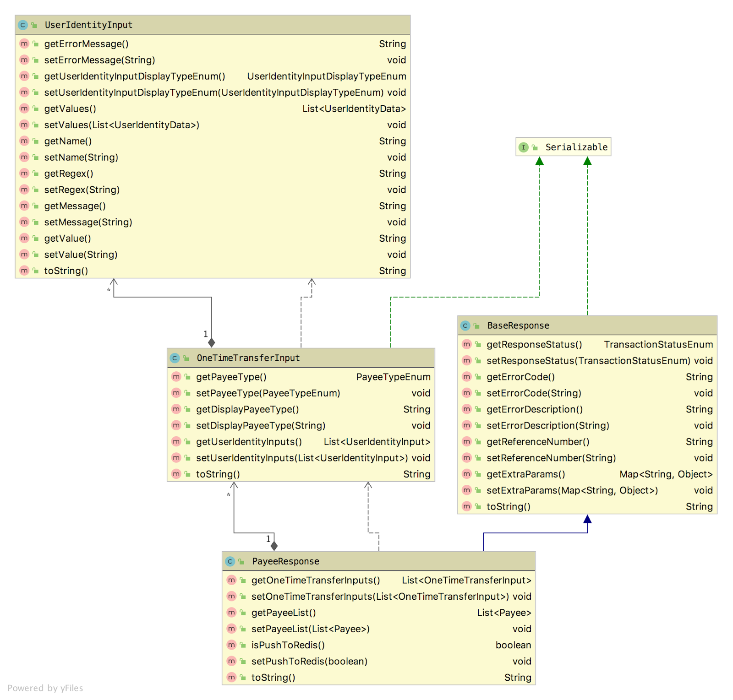Image resolution: width=733 pixels, height=700 pixels.
Task: Click the public visibility icon beside setPushToRedis(boolean)
Action: click(x=243, y=662)
